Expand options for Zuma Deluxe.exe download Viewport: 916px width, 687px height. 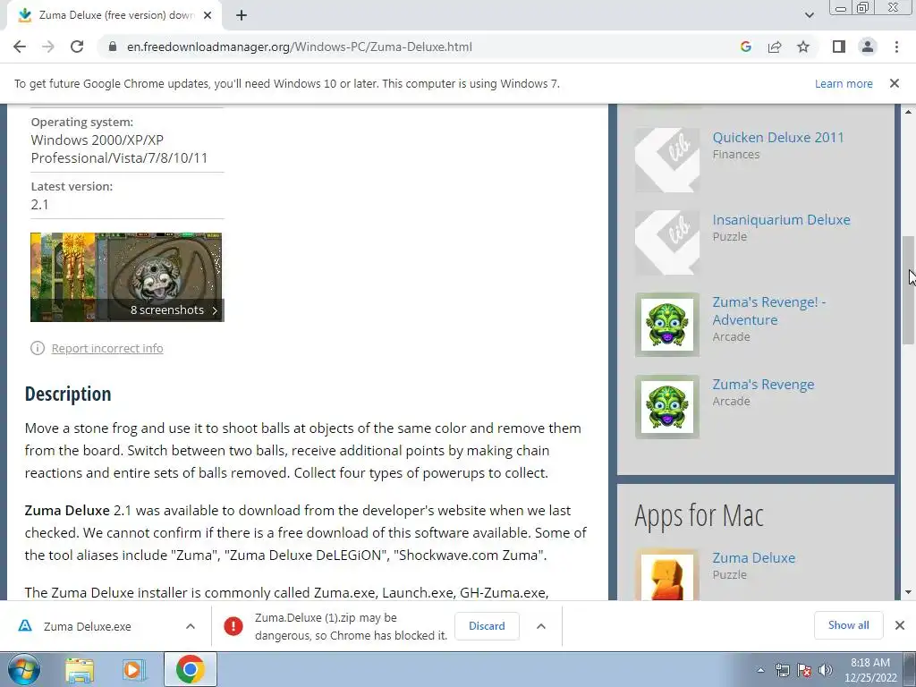[191, 626]
